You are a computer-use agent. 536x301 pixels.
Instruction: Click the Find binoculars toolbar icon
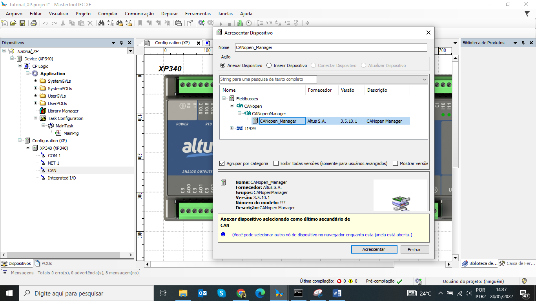(x=101, y=23)
